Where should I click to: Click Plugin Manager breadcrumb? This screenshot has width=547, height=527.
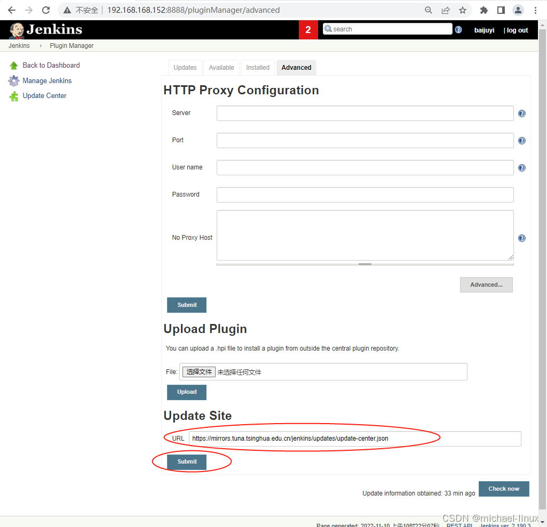(x=72, y=46)
